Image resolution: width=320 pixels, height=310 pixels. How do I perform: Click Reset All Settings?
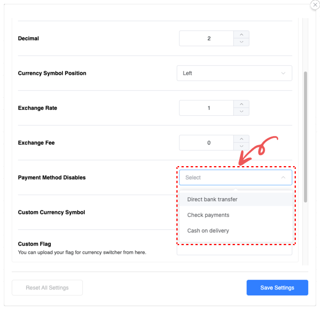click(47, 287)
